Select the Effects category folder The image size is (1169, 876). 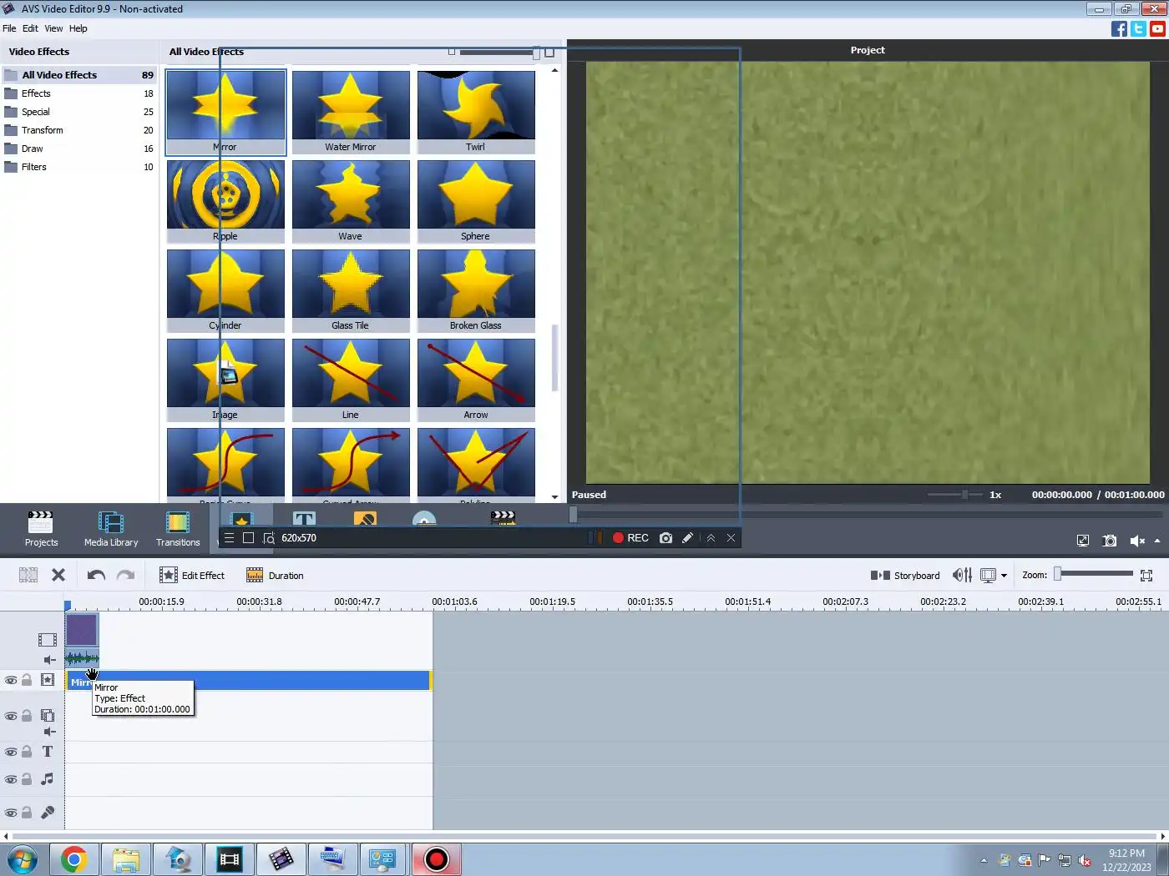[78, 93]
